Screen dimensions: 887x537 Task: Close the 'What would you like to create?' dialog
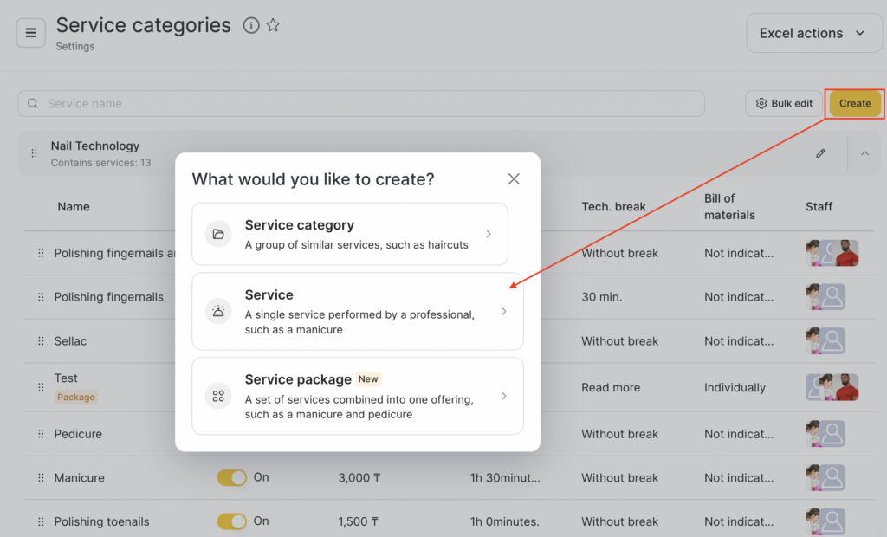click(x=514, y=178)
